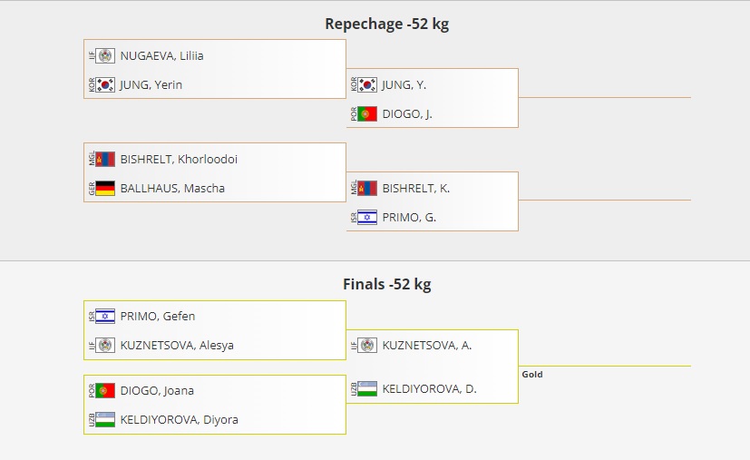Click the Mongolian flag beside BISHRELT, Khorloodoi

coord(105,159)
